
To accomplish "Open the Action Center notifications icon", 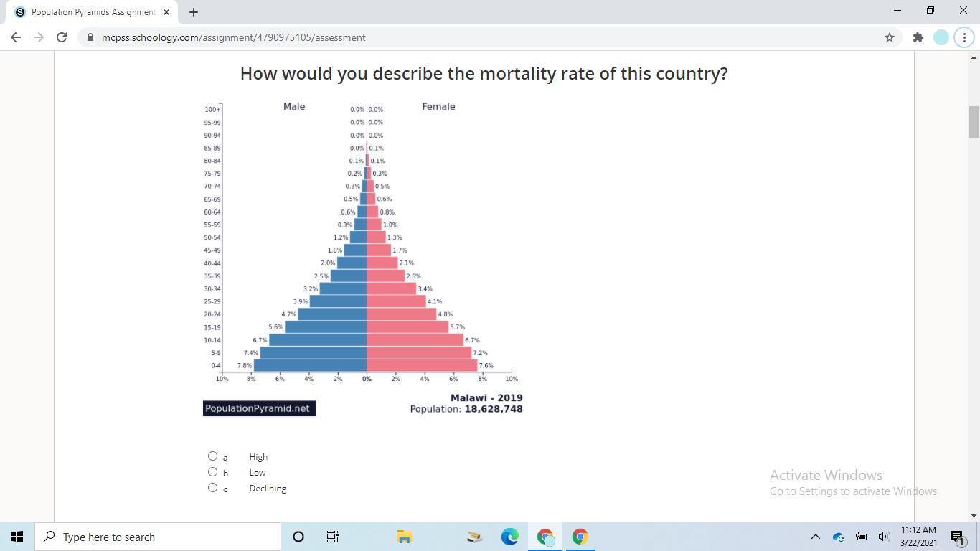I will pyautogui.click(x=957, y=537).
